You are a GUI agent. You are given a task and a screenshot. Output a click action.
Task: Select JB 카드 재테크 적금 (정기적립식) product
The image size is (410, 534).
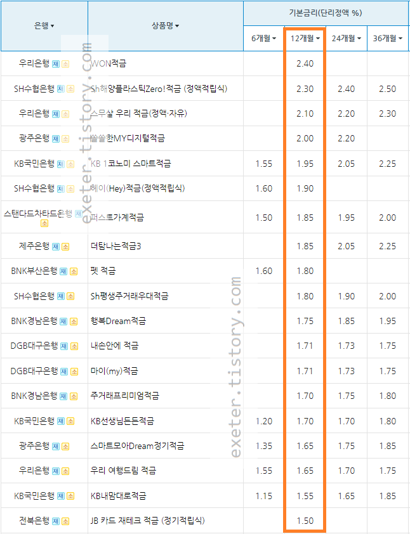point(148,521)
